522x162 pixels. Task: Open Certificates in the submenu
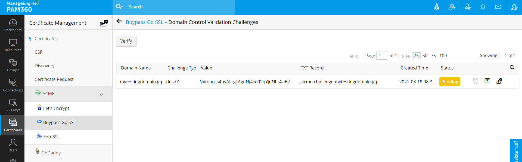tap(46, 39)
